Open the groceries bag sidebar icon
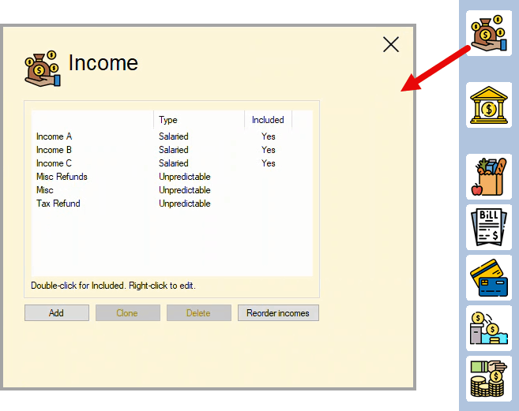This screenshot has width=519, height=411. pos(489,177)
